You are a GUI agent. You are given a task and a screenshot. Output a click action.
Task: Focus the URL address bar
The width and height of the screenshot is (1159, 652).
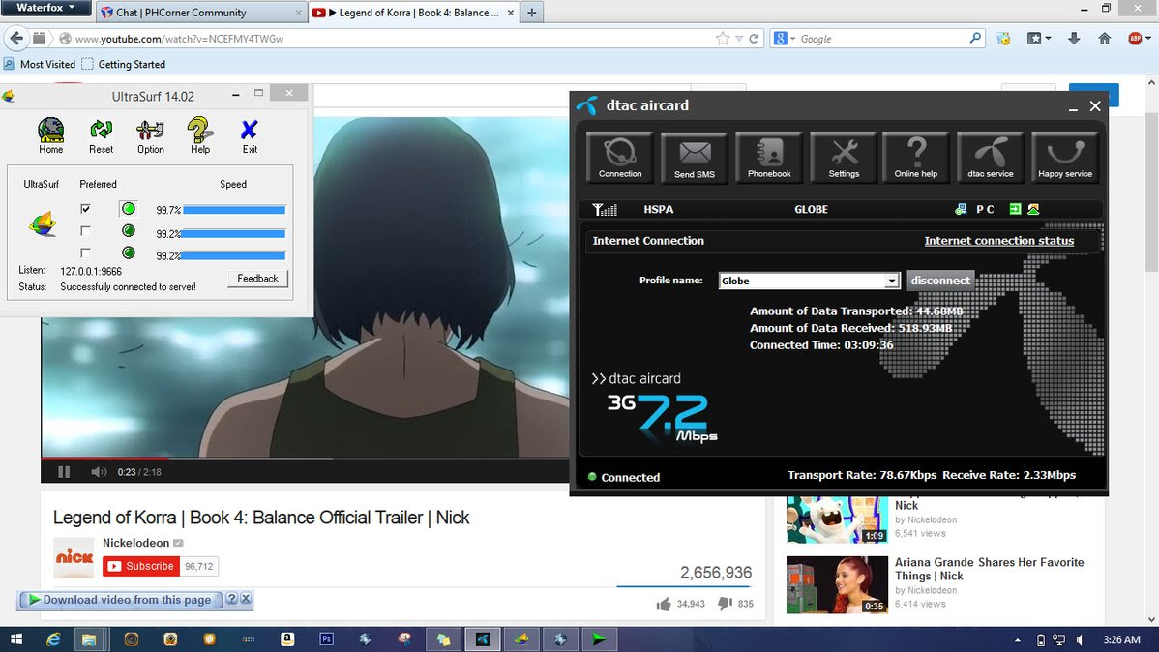click(392, 39)
